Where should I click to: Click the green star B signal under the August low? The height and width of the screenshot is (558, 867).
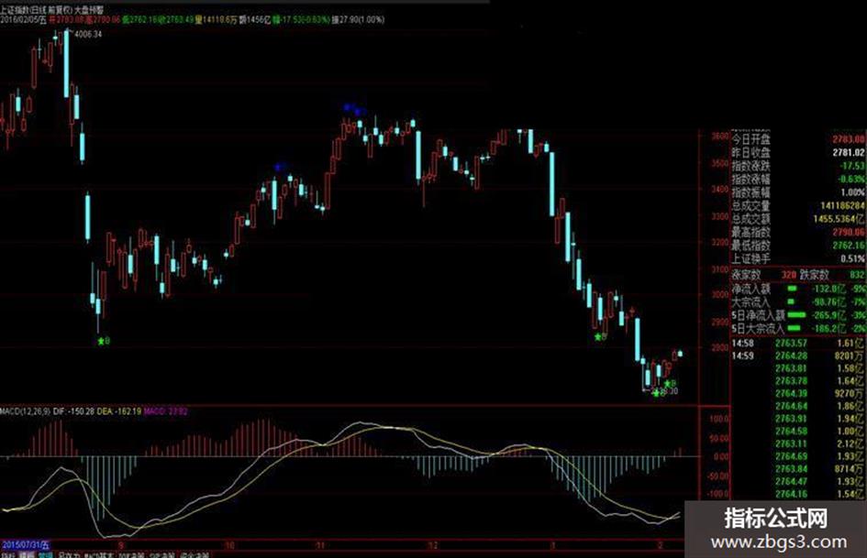[104, 342]
